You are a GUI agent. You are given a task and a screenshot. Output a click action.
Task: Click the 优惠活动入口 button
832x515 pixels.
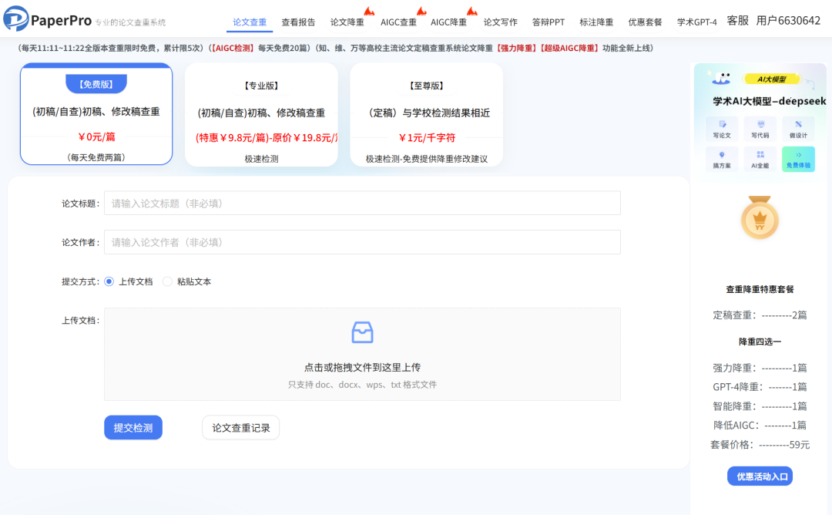760,476
